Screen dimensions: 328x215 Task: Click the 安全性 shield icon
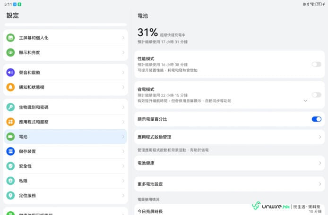[10, 166]
